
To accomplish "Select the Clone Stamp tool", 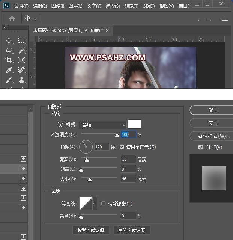I will [21, 80].
